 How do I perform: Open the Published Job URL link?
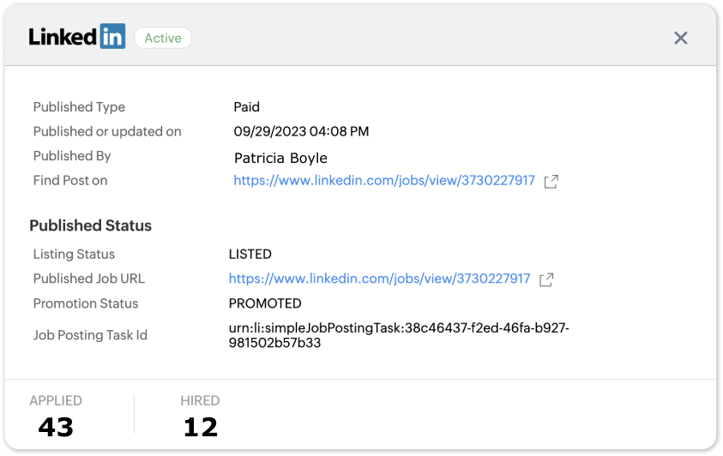click(379, 279)
